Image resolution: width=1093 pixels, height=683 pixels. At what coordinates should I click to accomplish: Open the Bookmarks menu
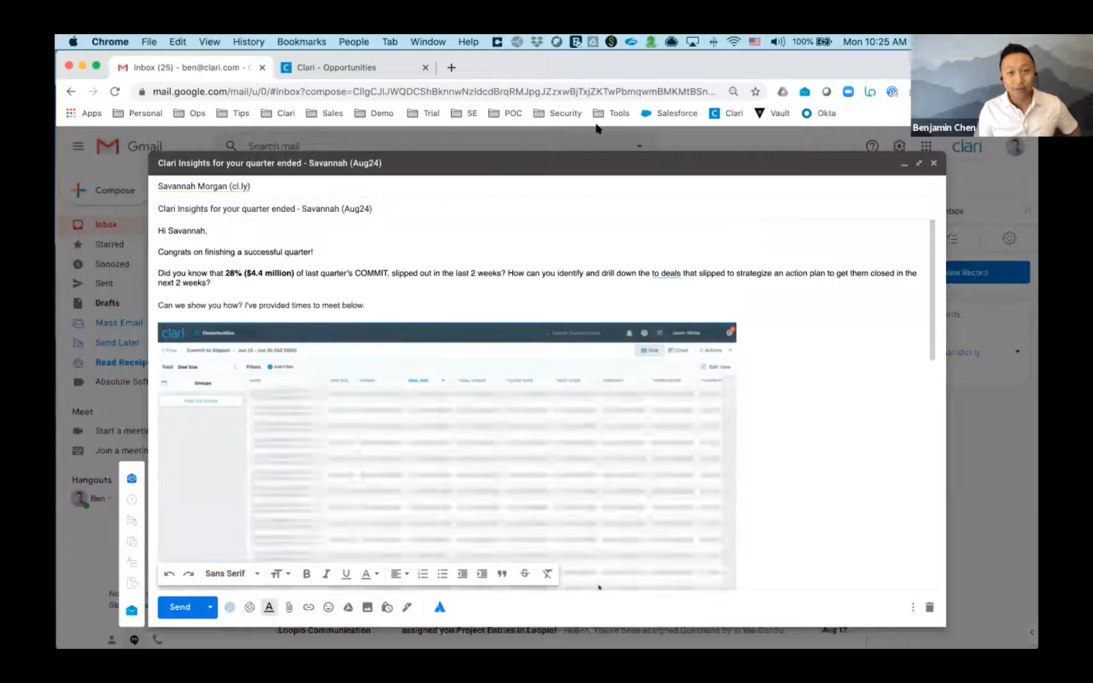[301, 42]
